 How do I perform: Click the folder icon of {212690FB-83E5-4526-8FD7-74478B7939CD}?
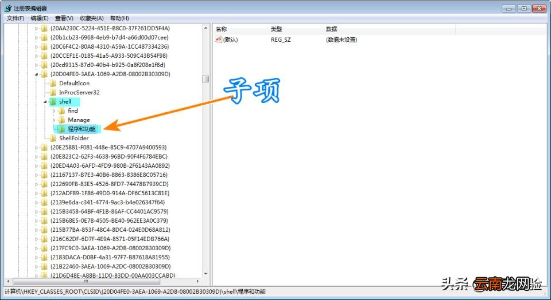[44, 184]
